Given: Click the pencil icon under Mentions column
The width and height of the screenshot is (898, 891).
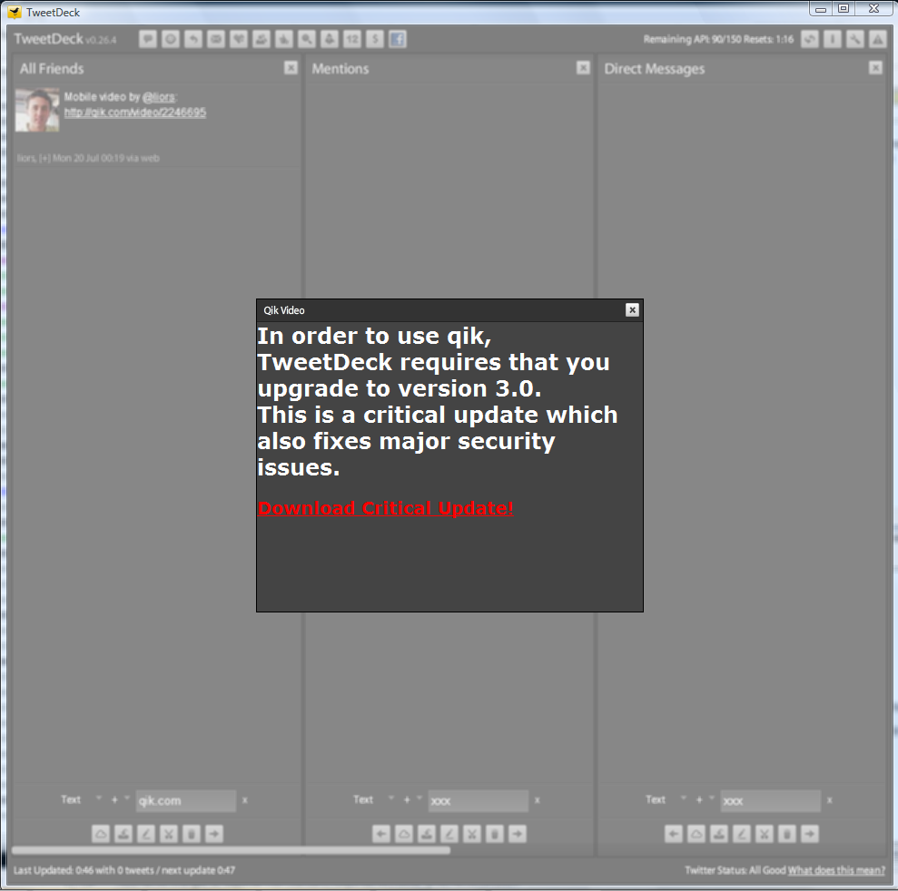Looking at the screenshot, I should pyautogui.click(x=449, y=834).
